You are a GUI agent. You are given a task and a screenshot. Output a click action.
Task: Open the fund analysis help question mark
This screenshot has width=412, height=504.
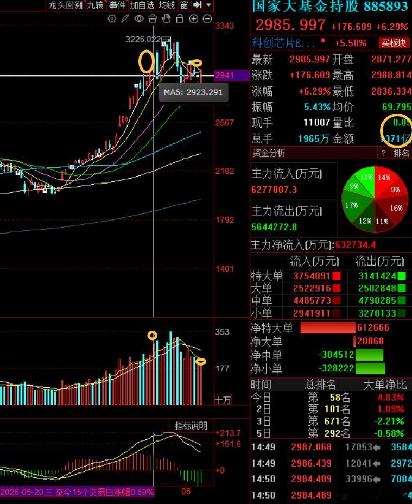[384, 153]
